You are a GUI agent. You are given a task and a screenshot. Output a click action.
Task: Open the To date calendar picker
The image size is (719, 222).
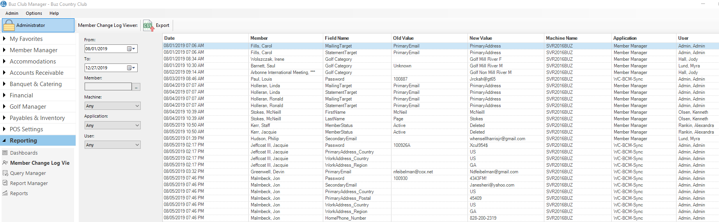131,68
